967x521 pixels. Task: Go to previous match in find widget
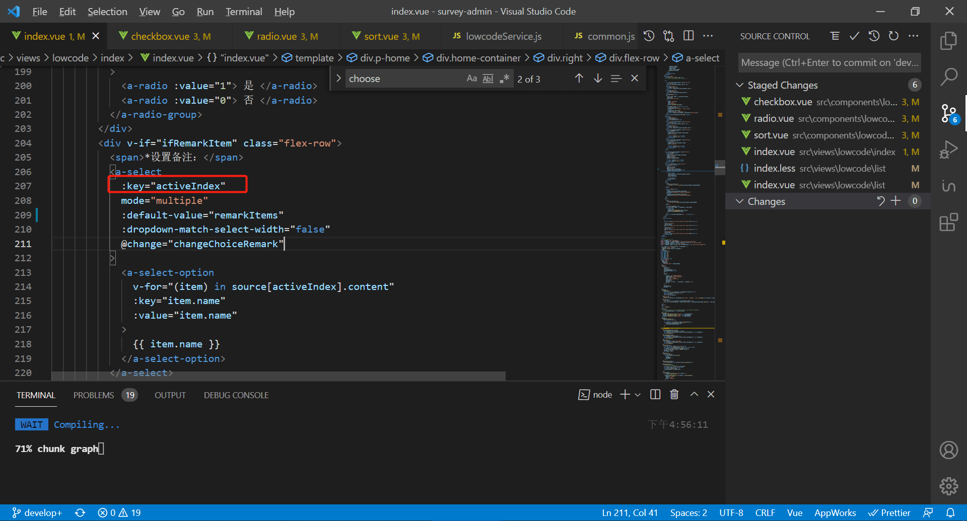(579, 79)
